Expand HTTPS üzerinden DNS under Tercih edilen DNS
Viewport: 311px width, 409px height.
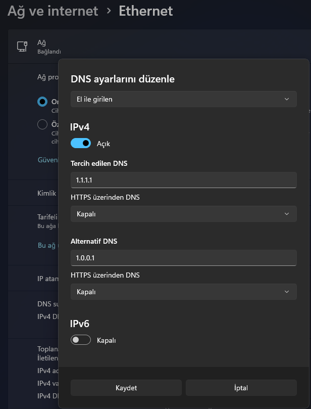[x=183, y=214]
